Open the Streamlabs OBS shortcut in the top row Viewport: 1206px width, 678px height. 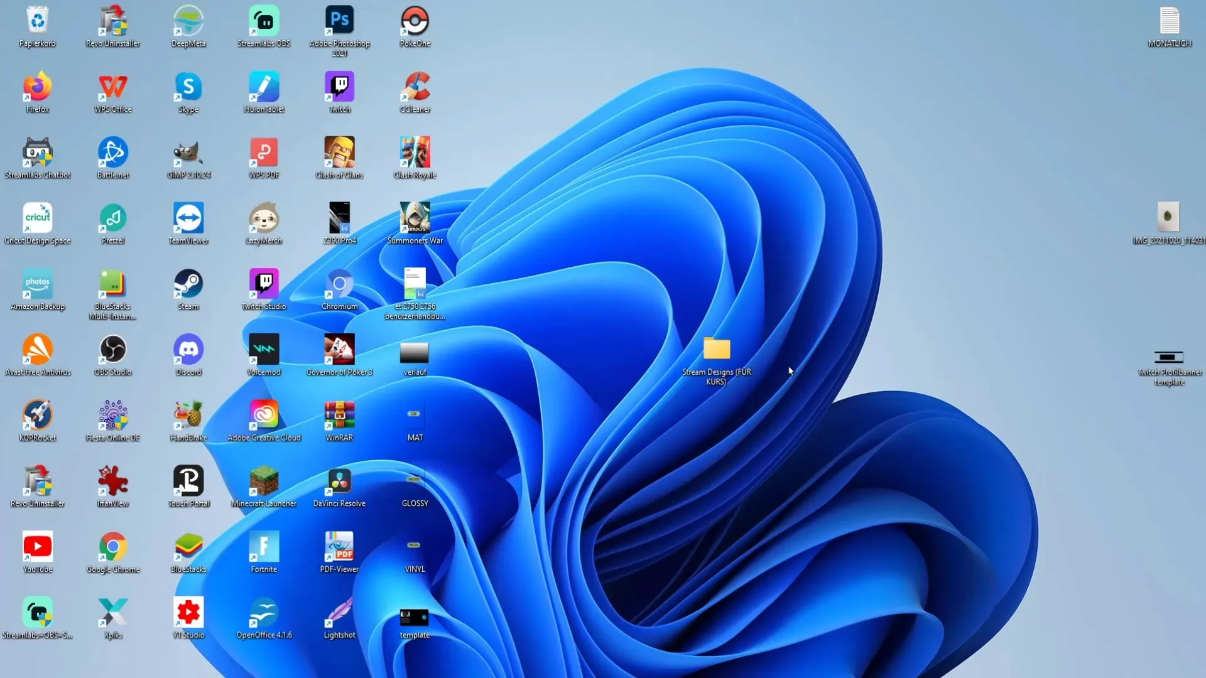264,21
